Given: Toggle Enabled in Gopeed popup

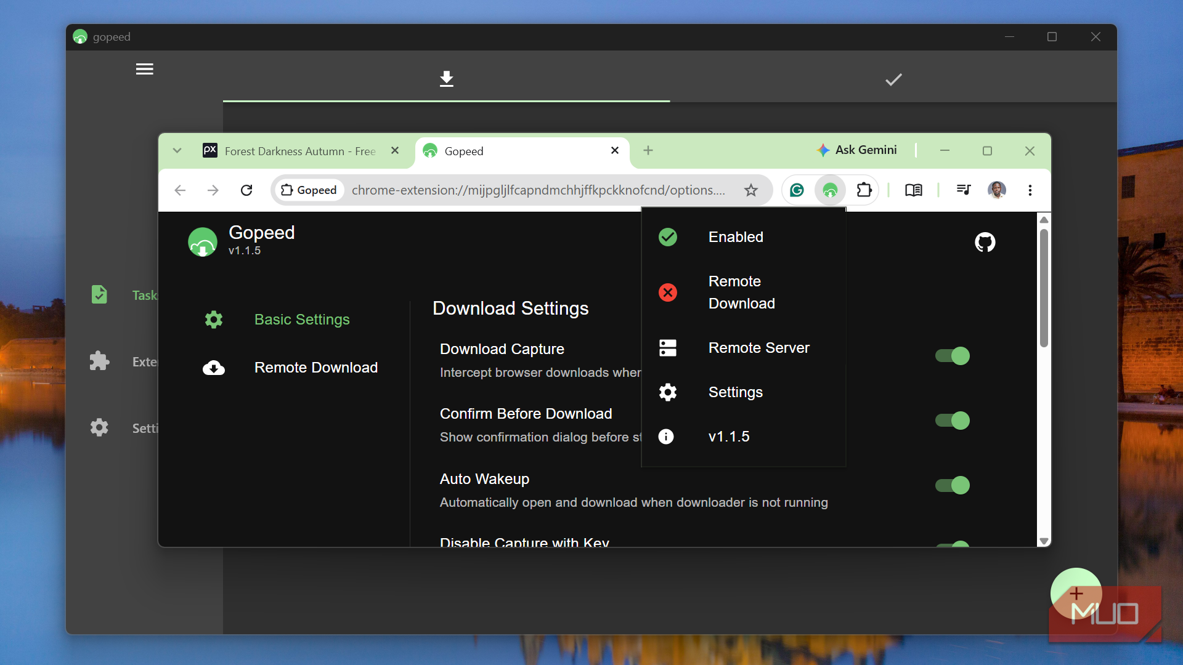Looking at the screenshot, I should click(x=743, y=237).
